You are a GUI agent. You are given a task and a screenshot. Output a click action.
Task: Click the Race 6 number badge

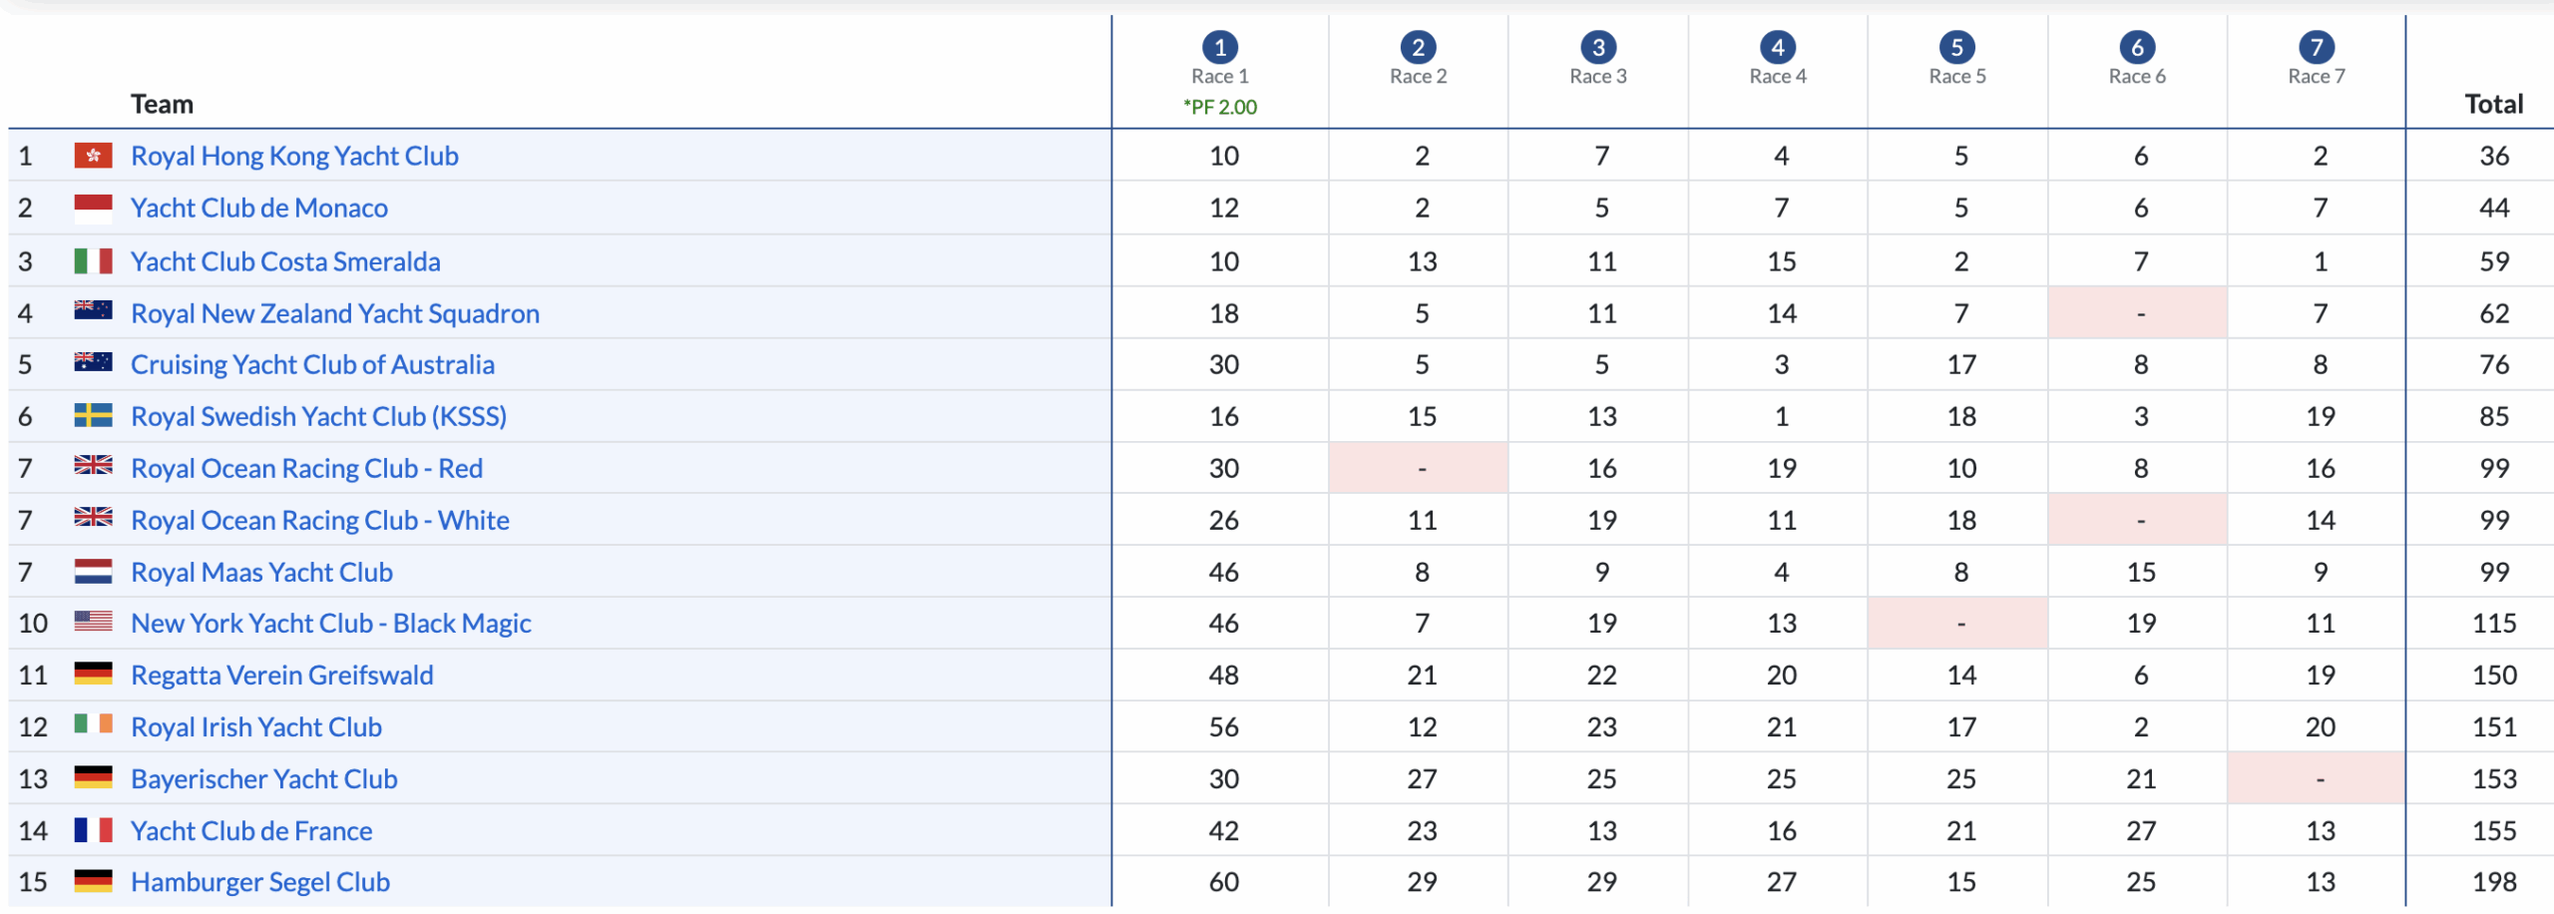pyautogui.click(x=2137, y=47)
